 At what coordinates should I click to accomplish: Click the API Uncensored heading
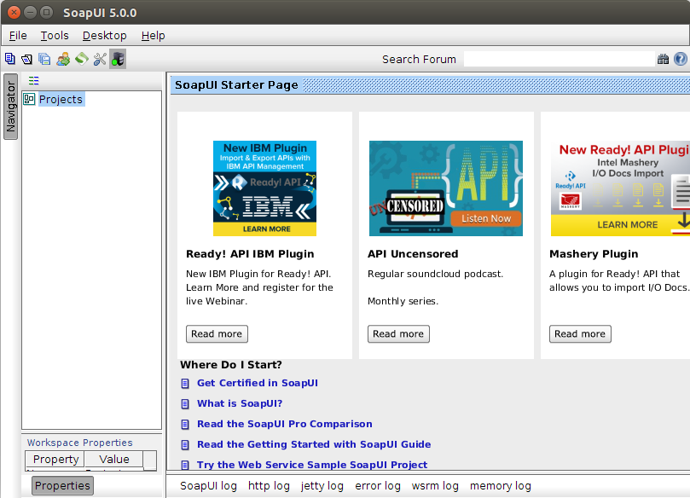coord(413,254)
